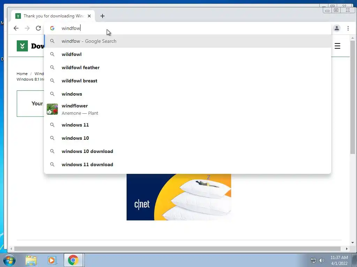The height and width of the screenshot is (267, 357).
Task: Select the 'wildfowl' suggestion
Action: (x=188, y=54)
